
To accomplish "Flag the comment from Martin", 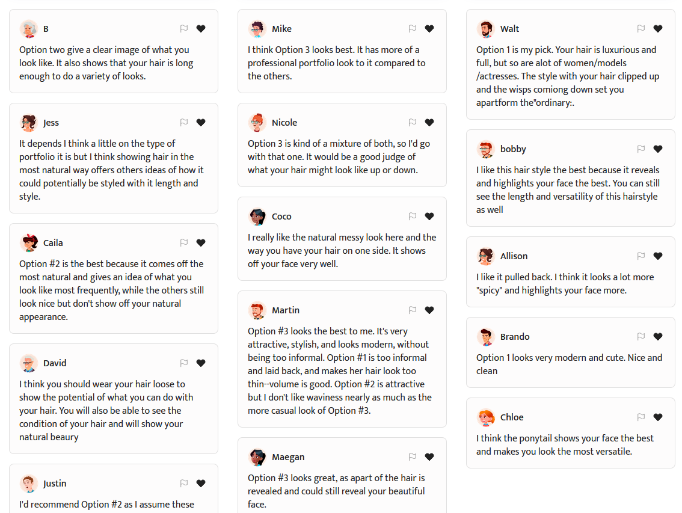I will (x=413, y=310).
